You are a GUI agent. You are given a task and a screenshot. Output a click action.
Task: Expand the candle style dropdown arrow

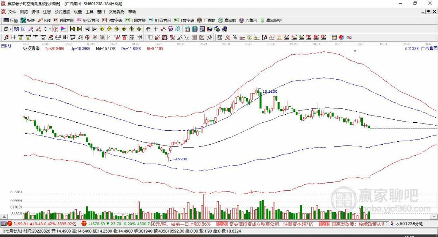(50, 28)
